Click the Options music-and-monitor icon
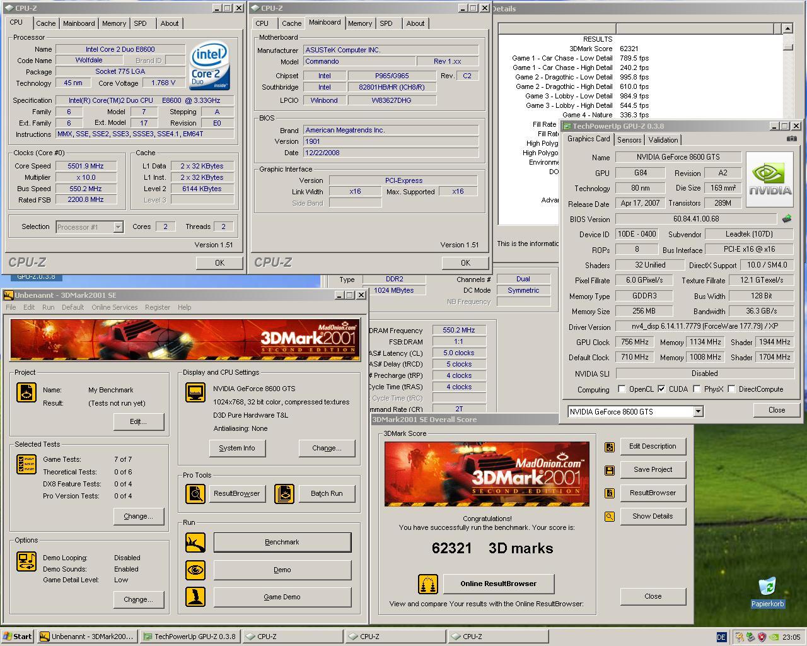Image resolution: width=807 pixels, height=646 pixels. 26,561
